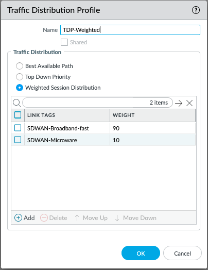Click the Name input field
Image resolution: width=208 pixels, height=270 pixels.
(130, 30)
